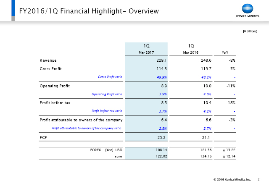The width and height of the screenshot is (269, 186).
Task: Click the [¥ billions] unit note
Action: pos(250,31)
